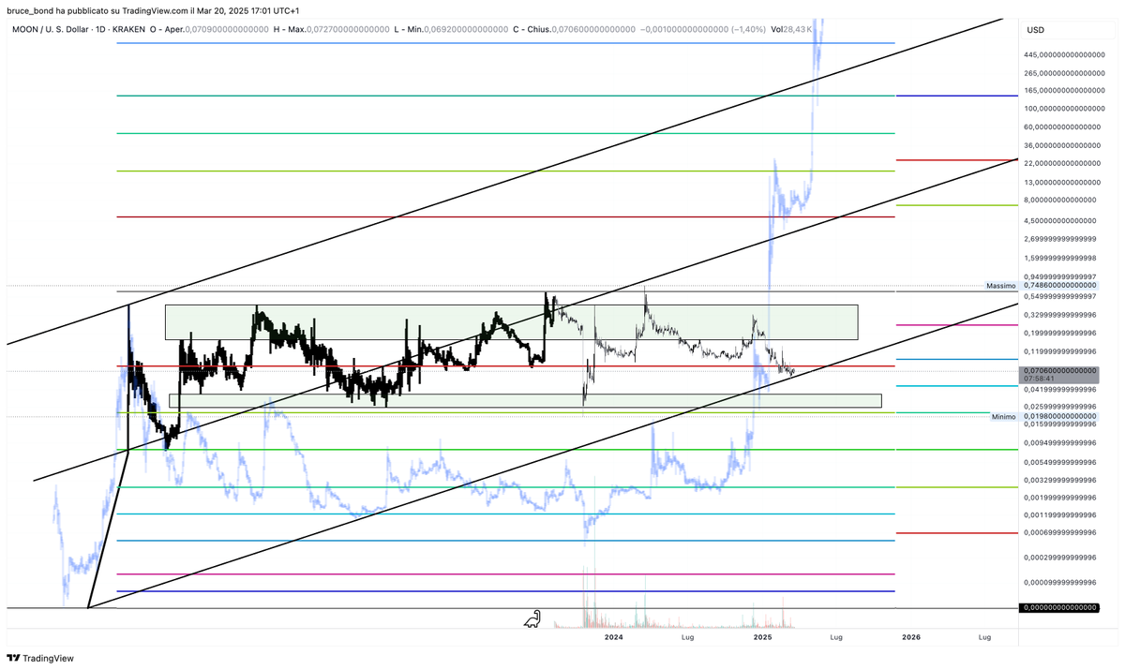Image resolution: width=1125 pixels, height=670 pixels.
Task: Click the 2025 label on the time axis
Action: pyautogui.click(x=762, y=637)
